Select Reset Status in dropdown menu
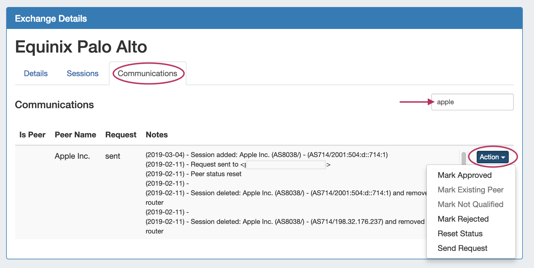This screenshot has height=268, width=534. pos(460,234)
